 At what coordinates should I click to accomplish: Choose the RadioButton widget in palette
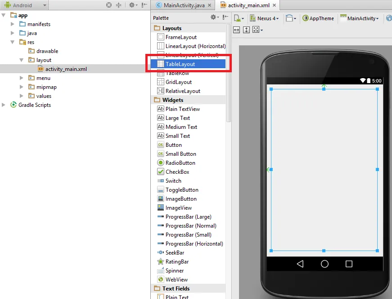pos(180,163)
